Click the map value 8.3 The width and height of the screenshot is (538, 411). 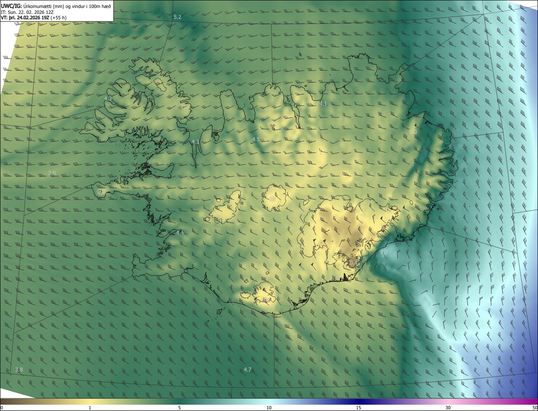[x=384, y=252]
